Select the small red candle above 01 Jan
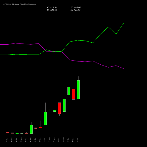147x147 pixels. coord(8,132)
